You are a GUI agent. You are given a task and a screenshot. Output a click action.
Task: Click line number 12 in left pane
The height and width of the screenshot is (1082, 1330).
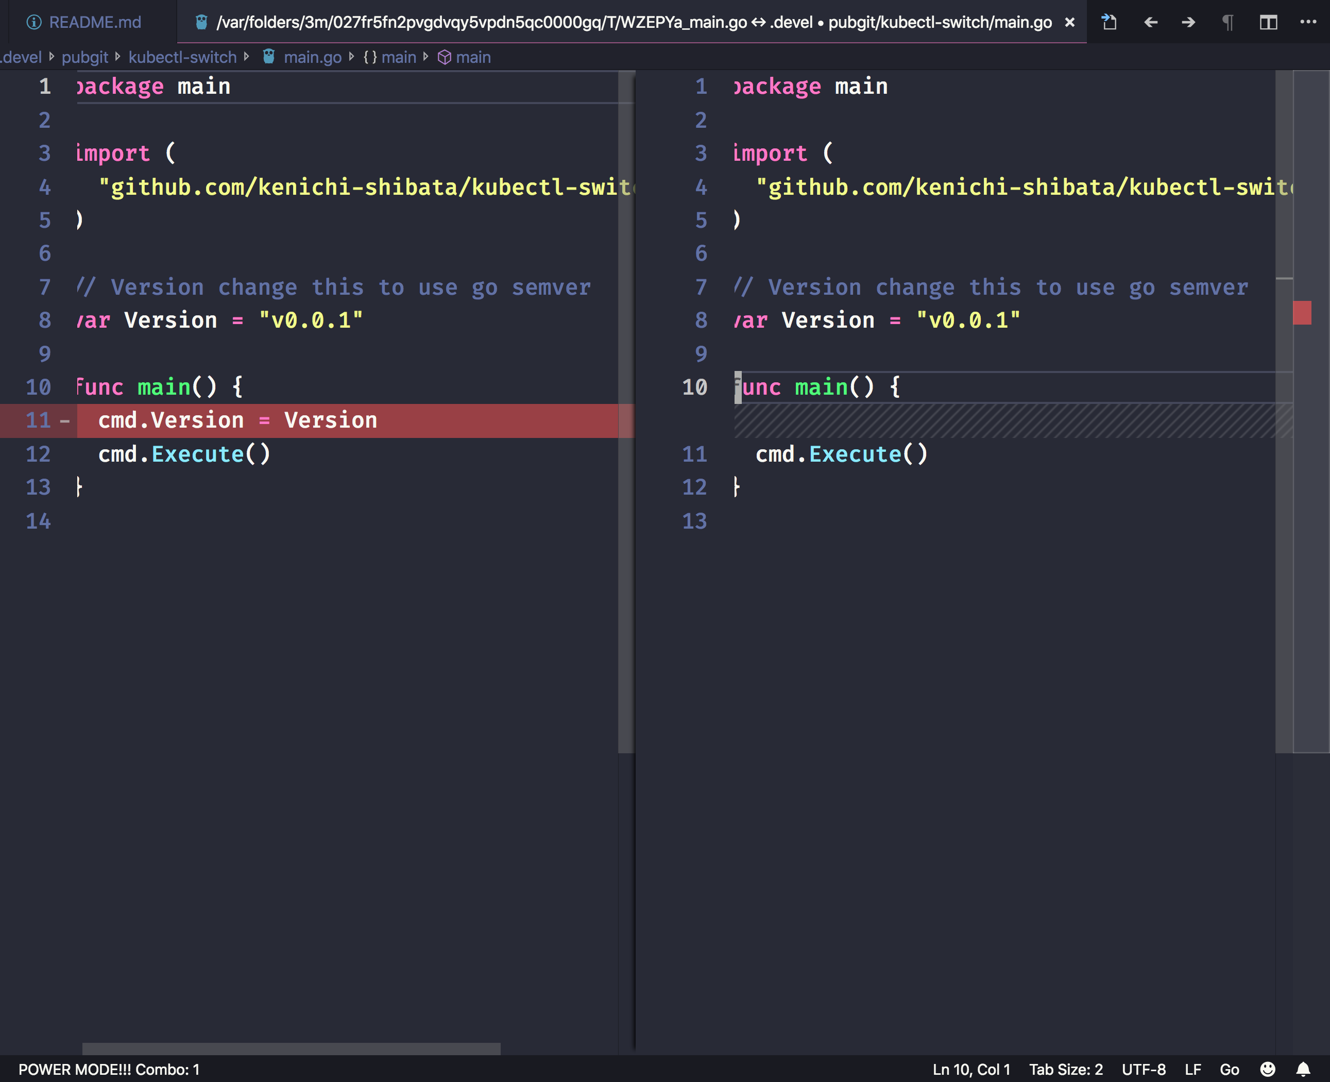click(38, 454)
